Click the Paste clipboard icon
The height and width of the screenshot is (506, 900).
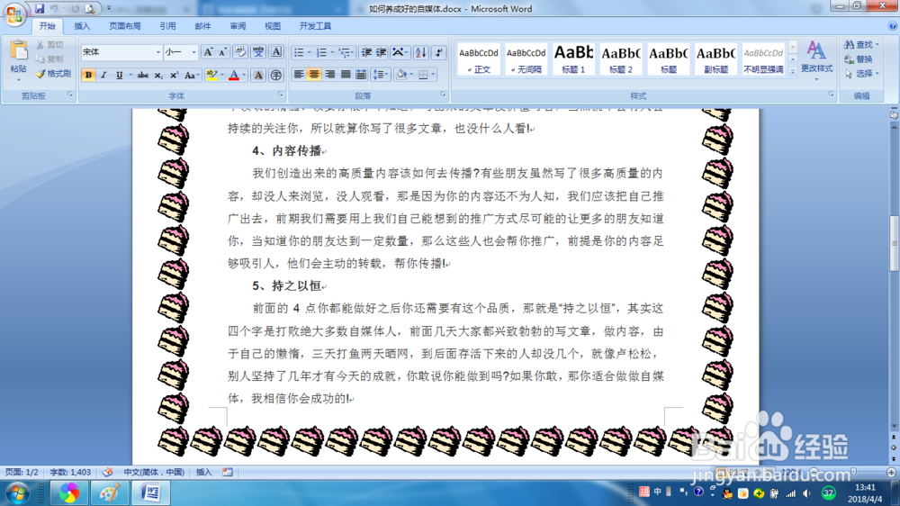tap(18, 51)
